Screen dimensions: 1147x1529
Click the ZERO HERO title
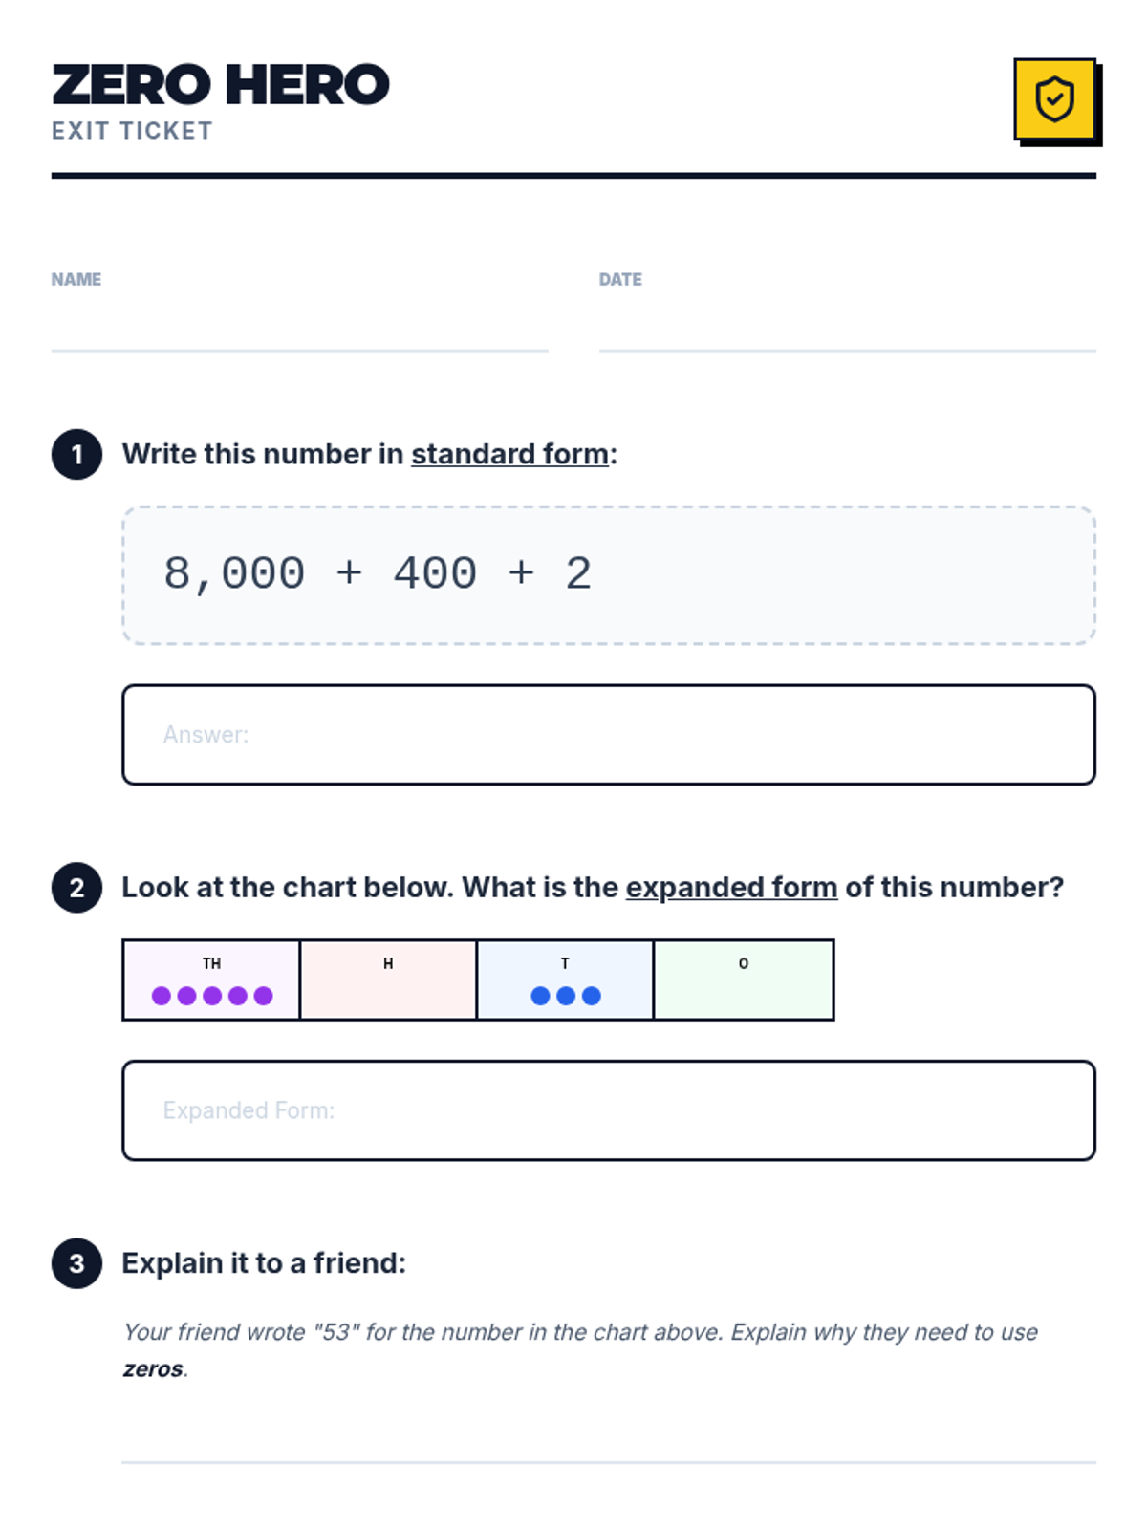pos(221,85)
